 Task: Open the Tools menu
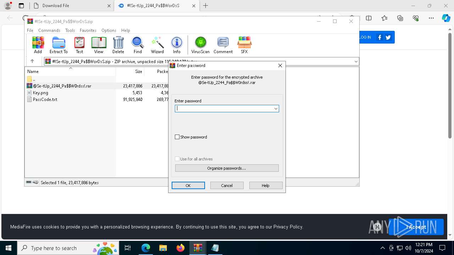[x=70, y=30]
